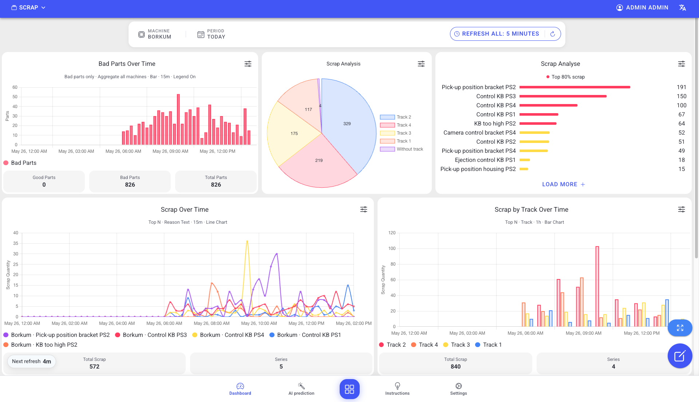The height and width of the screenshot is (402, 699).
Task: Switch to AI prediction tab
Action: click(x=301, y=389)
